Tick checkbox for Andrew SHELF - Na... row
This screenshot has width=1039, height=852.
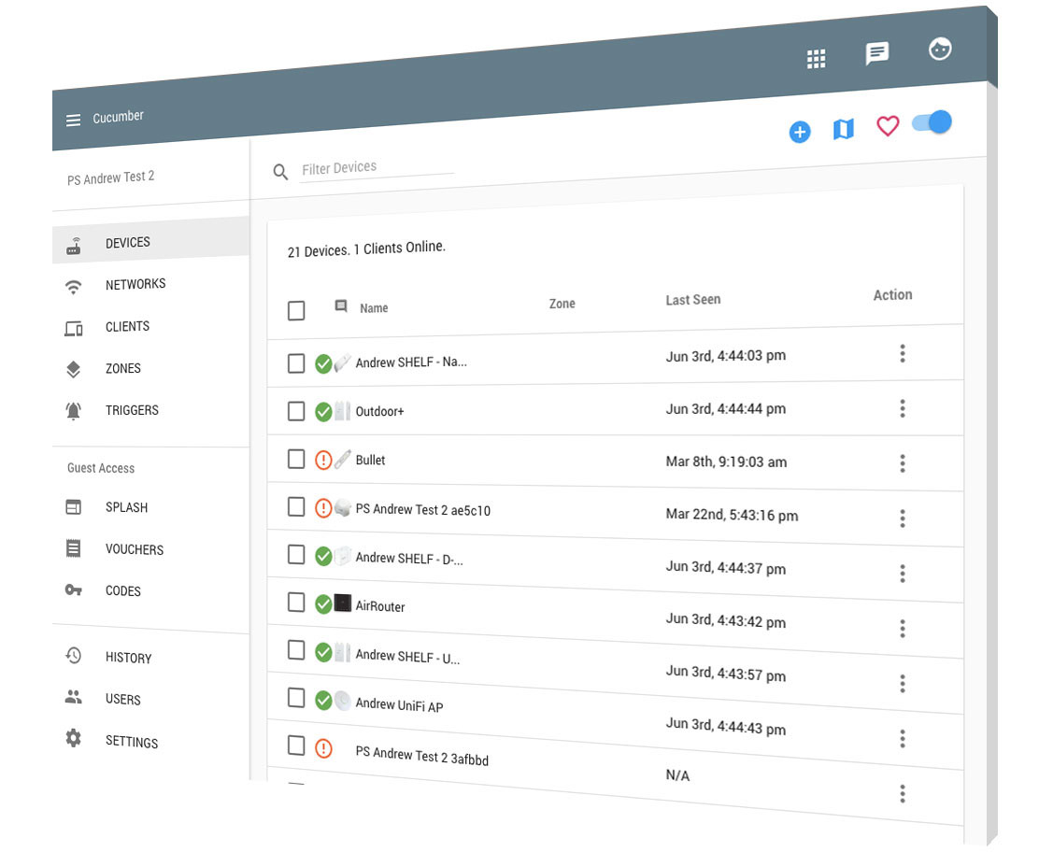pos(296,363)
